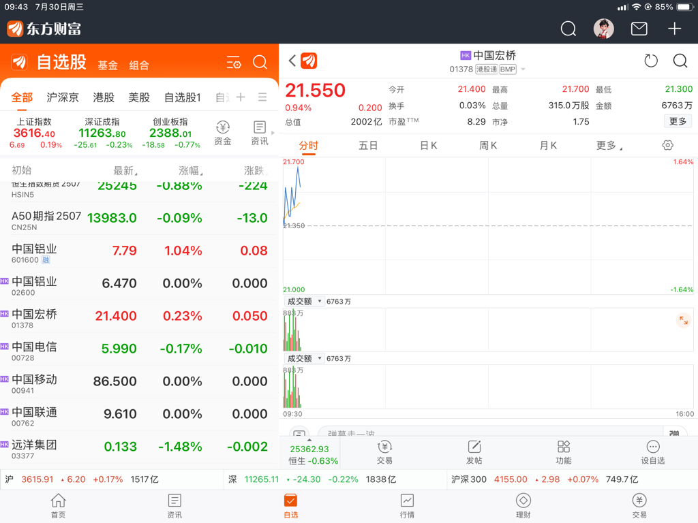Refresh the 中国宏桥 quote
Screen dimensions: 698x523
tap(651, 61)
